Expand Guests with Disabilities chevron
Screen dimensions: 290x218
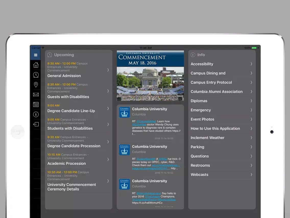click(x=108, y=91)
